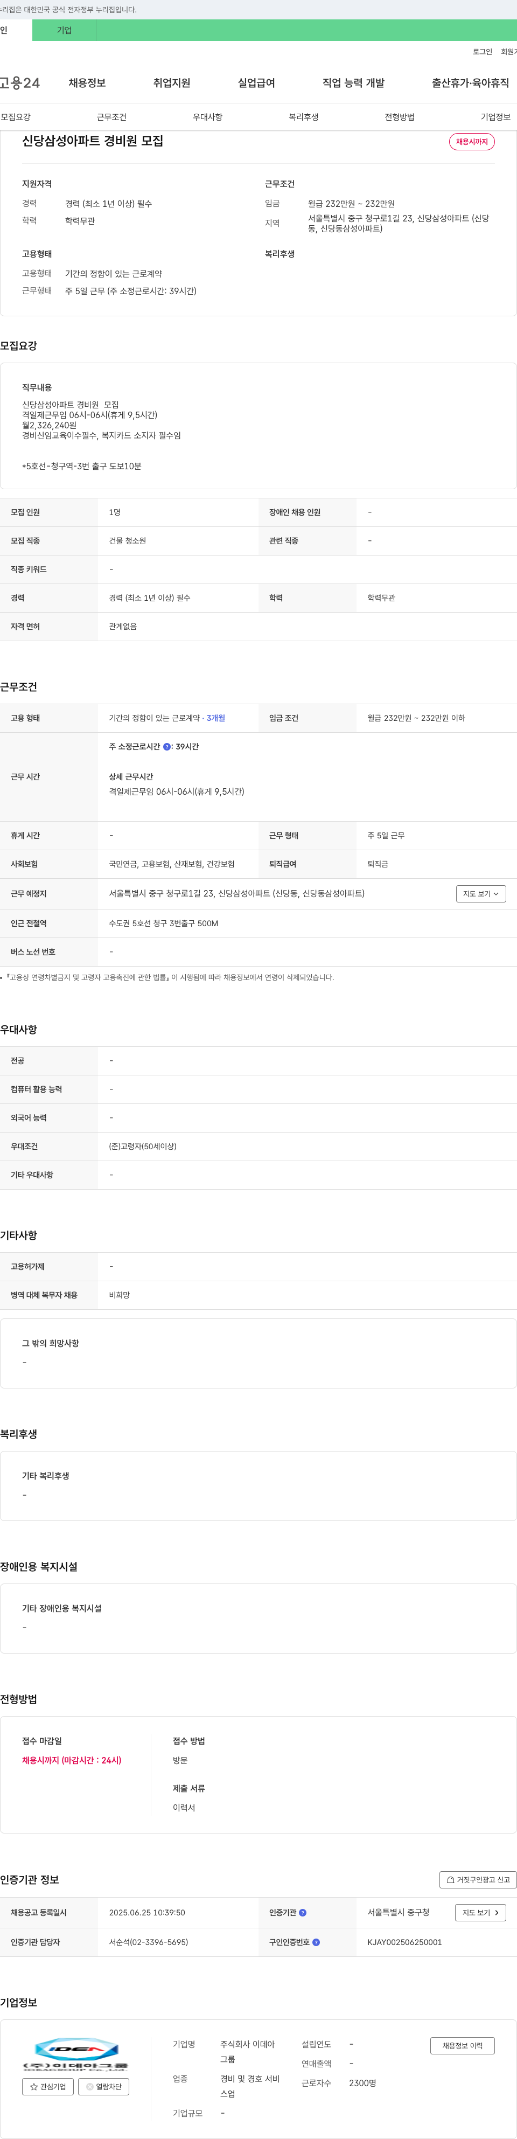Jump to the 기업정보 section tab

(495, 117)
